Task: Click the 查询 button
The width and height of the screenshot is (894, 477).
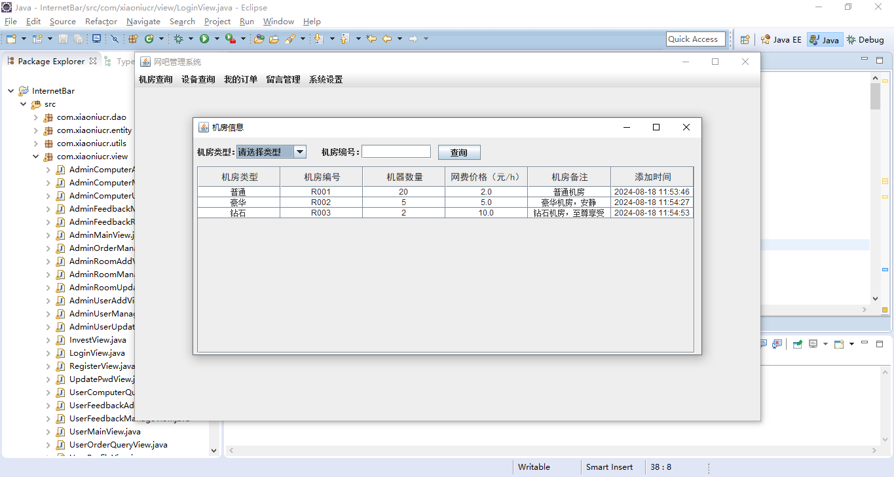Action: pos(459,152)
